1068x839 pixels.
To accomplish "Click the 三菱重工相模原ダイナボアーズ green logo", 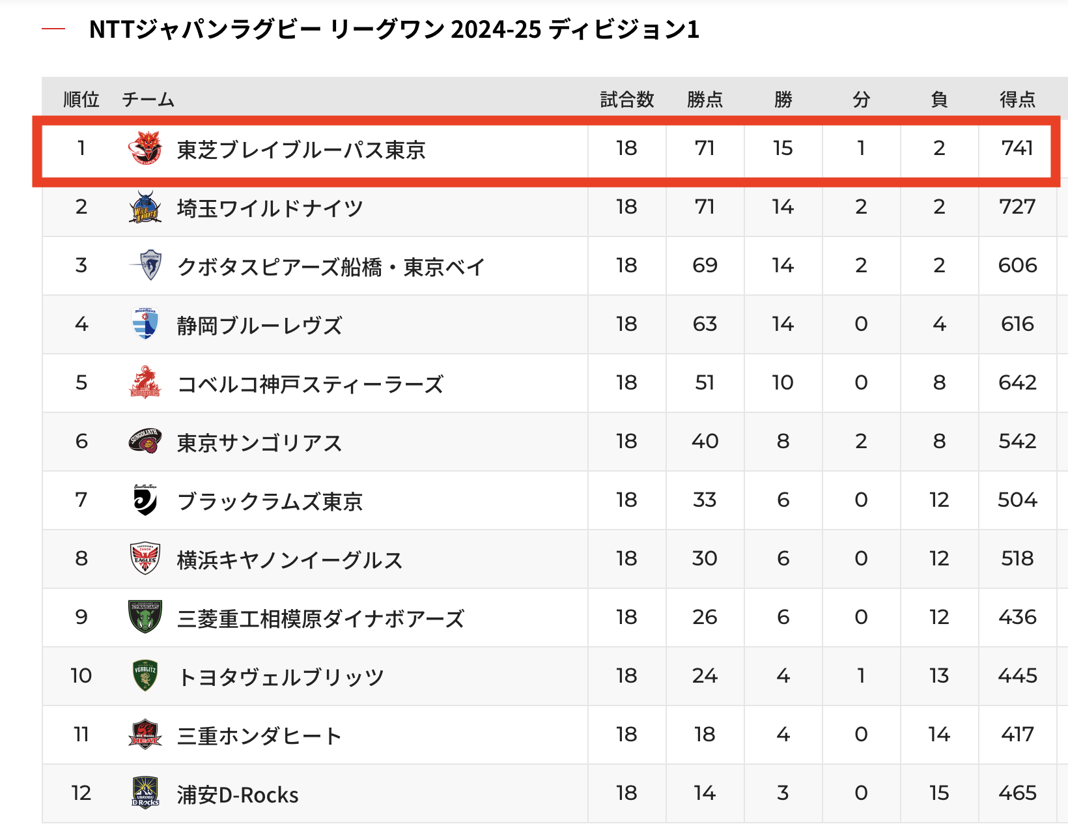I will click(x=145, y=617).
